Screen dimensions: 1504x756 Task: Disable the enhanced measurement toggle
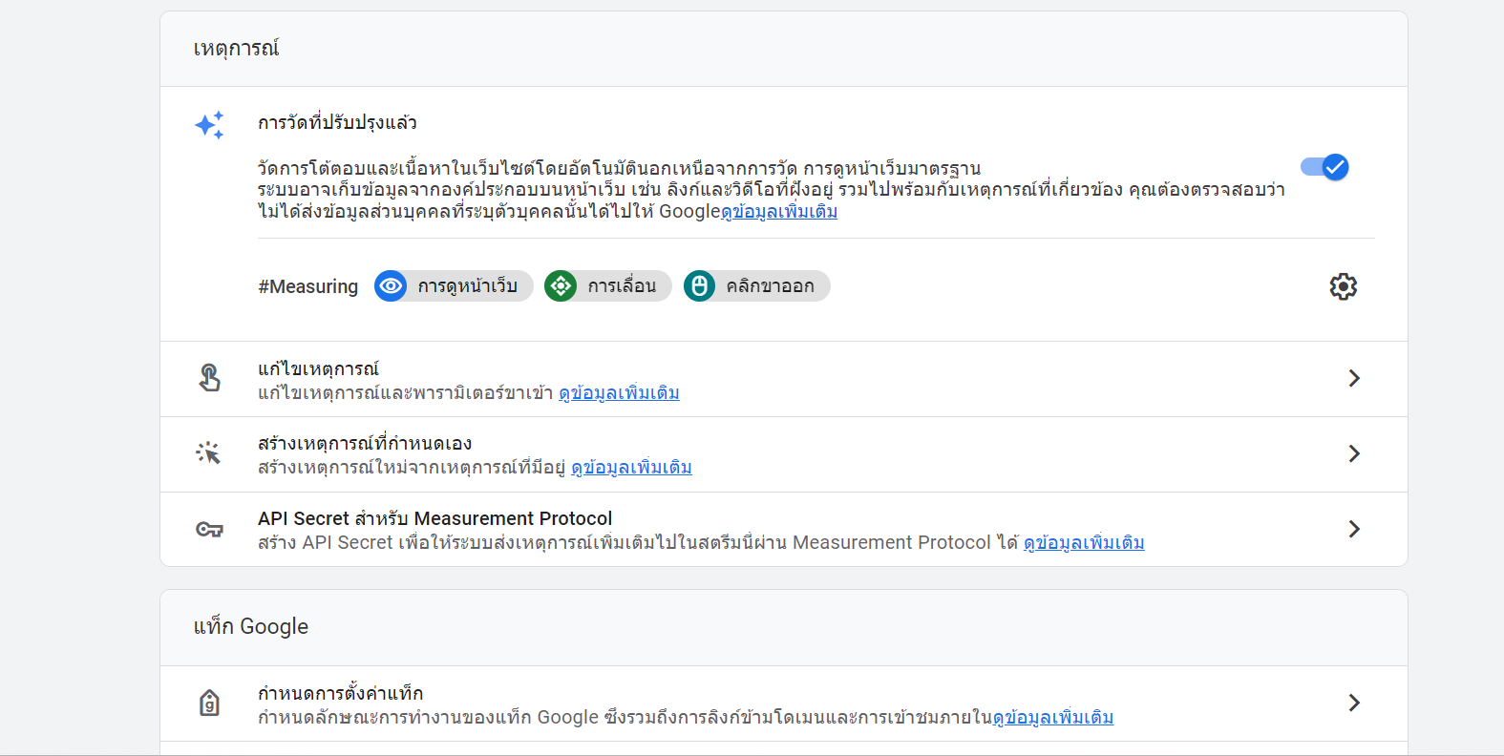coord(1324,168)
